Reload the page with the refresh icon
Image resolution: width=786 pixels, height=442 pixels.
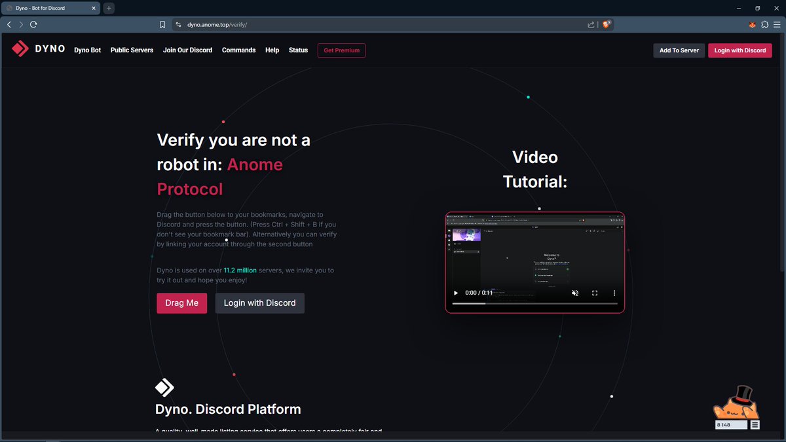[x=33, y=24]
